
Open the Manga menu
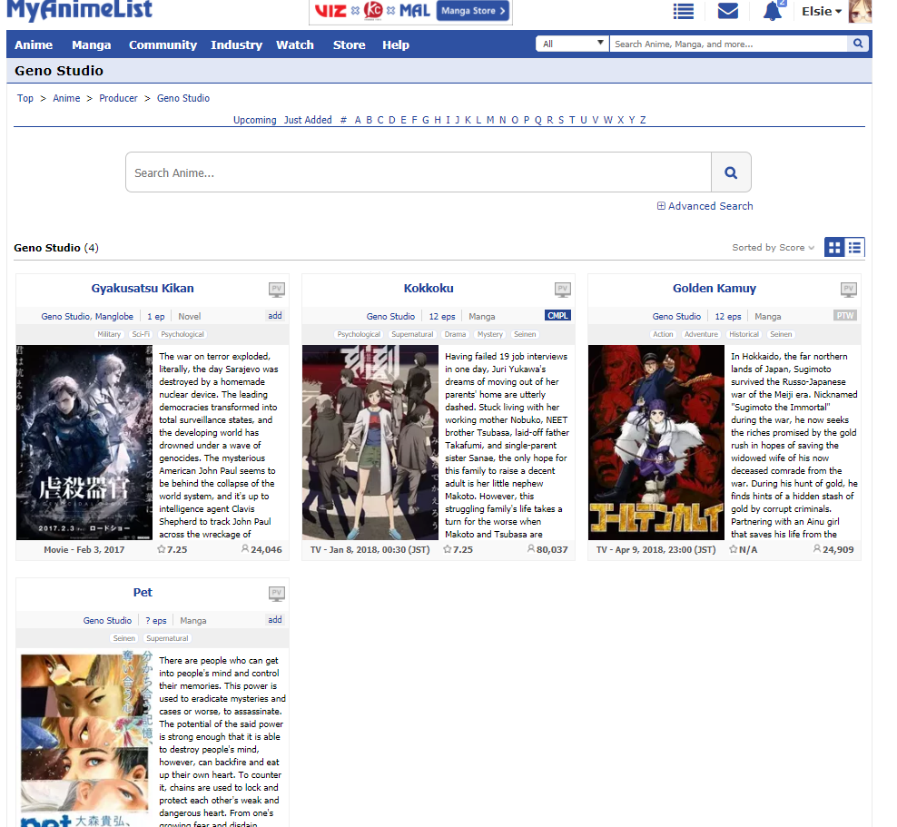pos(92,44)
